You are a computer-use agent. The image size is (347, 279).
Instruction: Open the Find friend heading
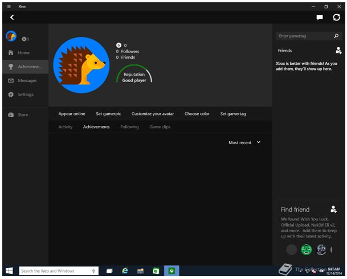tap(295, 210)
